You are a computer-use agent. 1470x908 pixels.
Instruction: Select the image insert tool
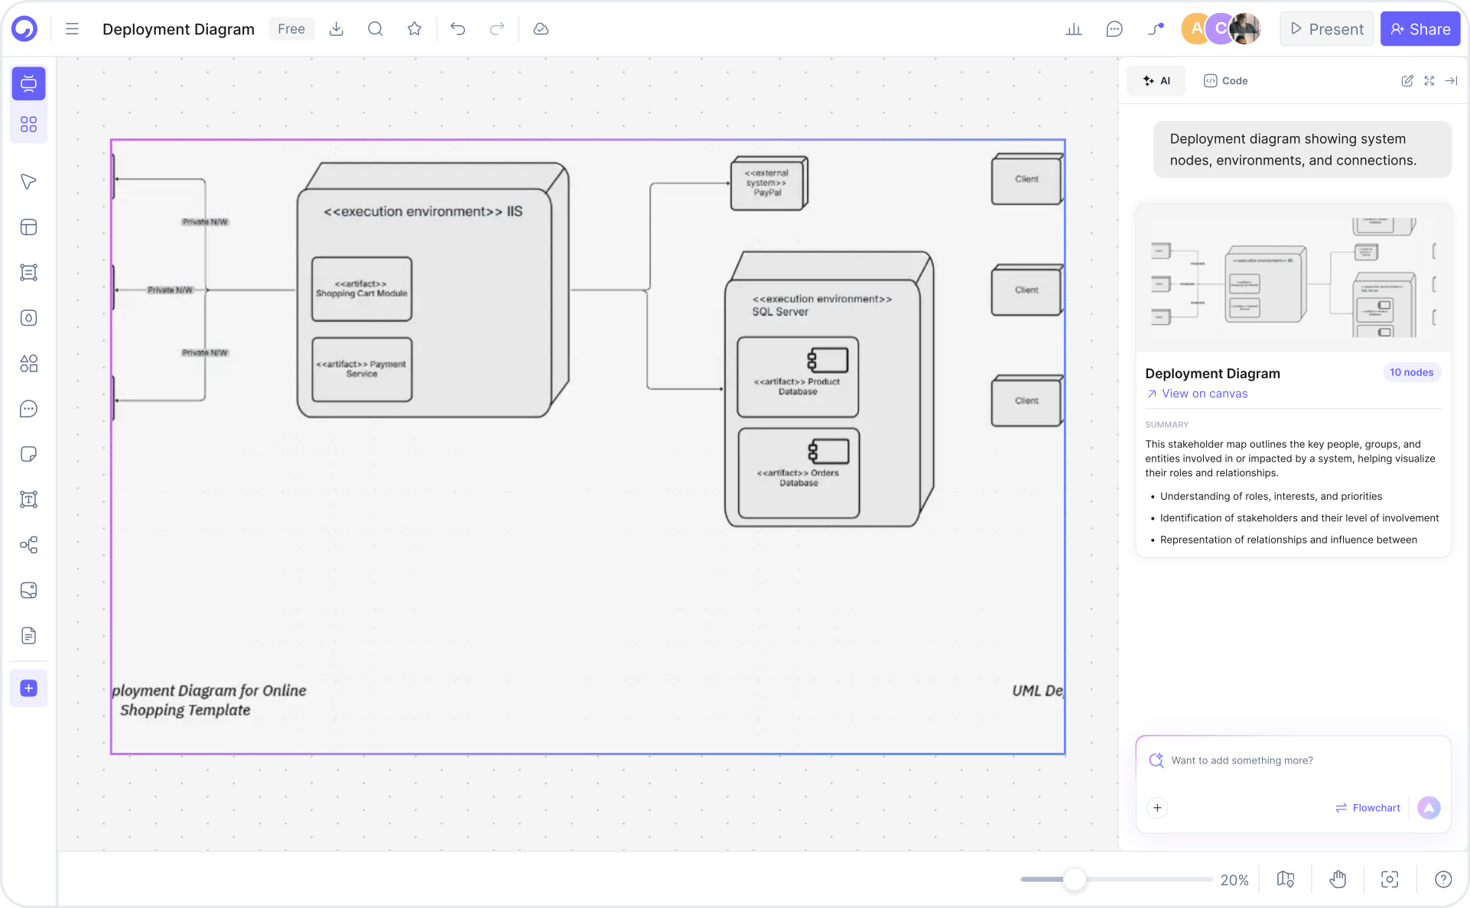[28, 589]
